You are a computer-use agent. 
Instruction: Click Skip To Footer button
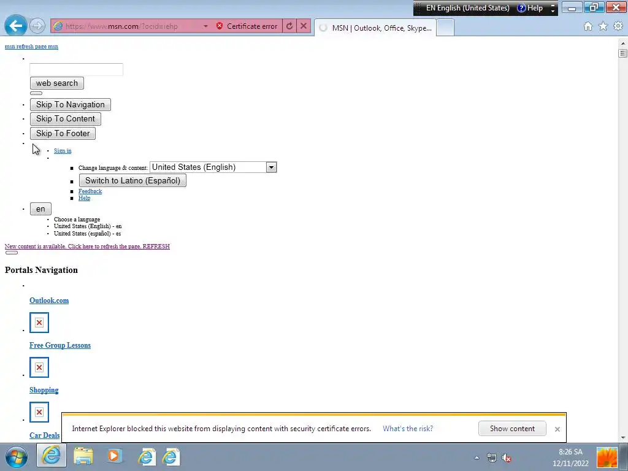(63, 133)
